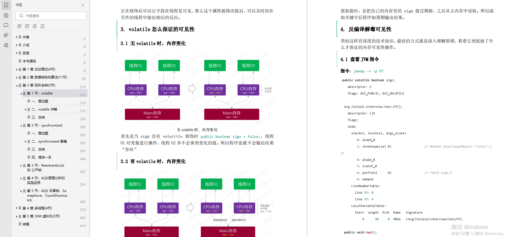The image size is (515, 237).
Task: Click bookmark icon of 一、面试题 page 228
Action: (29, 133)
